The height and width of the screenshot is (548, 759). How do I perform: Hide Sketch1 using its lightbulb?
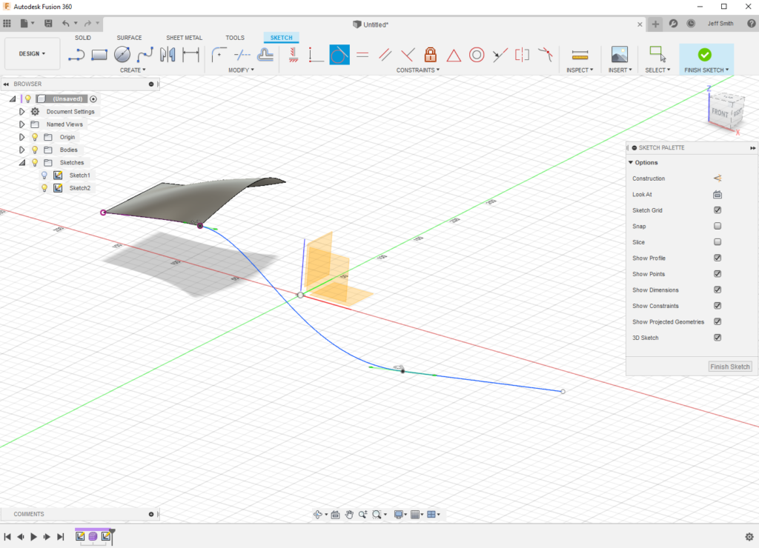pos(44,176)
